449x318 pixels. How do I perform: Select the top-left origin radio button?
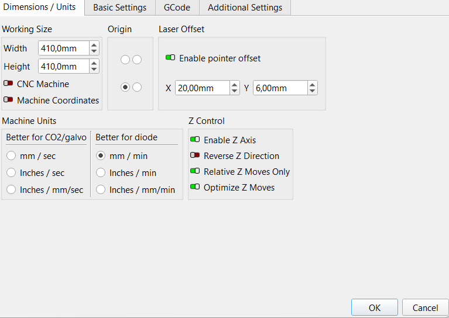(x=125, y=60)
